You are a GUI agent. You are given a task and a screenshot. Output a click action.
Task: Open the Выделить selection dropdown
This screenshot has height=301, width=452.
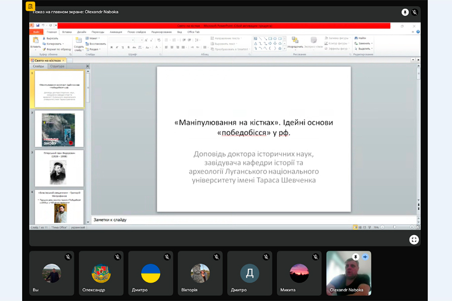click(363, 49)
